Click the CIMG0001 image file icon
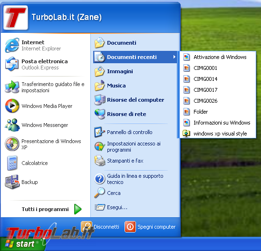The width and height of the screenshot is (261, 251). pos(186,68)
